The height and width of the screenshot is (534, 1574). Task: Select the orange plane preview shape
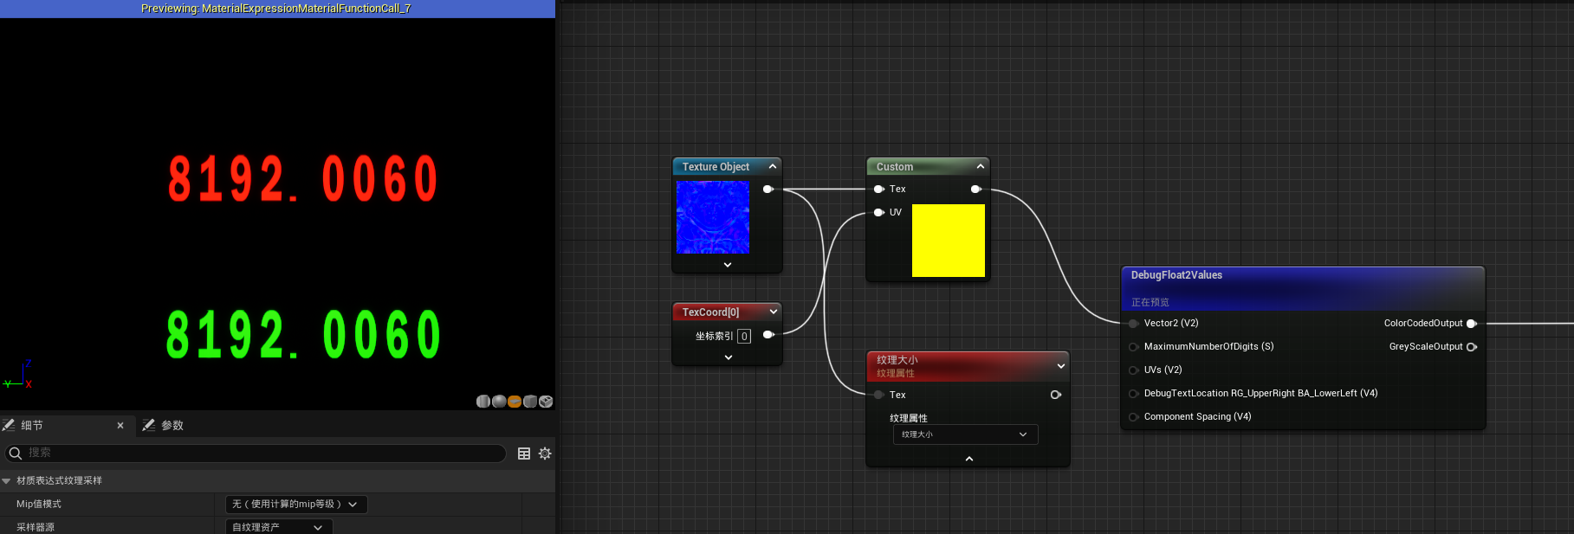pyautogui.click(x=515, y=402)
